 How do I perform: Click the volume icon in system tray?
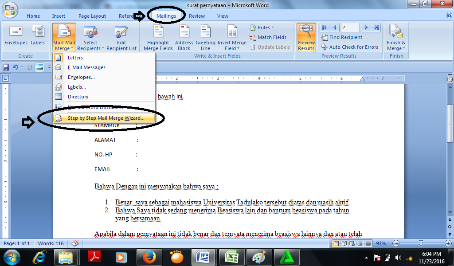coord(399,258)
